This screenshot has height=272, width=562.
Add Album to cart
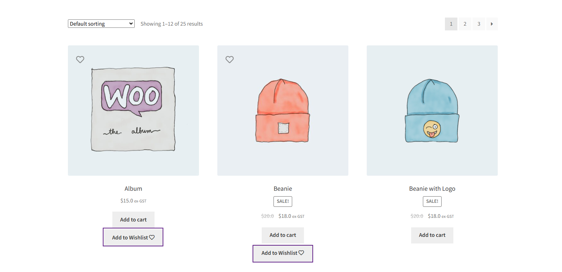click(x=133, y=220)
